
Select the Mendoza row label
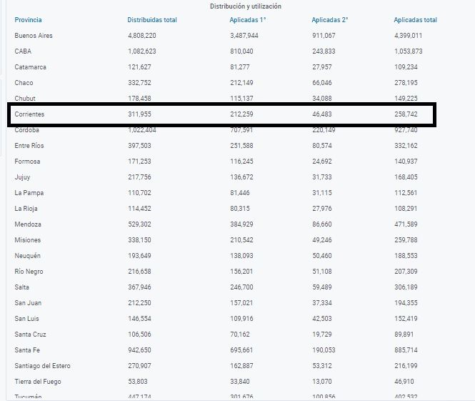click(x=28, y=224)
